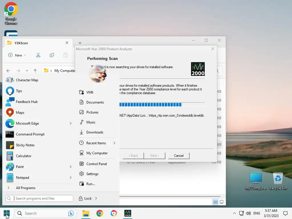Expand Paint recent files arrow
Viewport: 292px width, 219px height.
[x=71, y=167]
